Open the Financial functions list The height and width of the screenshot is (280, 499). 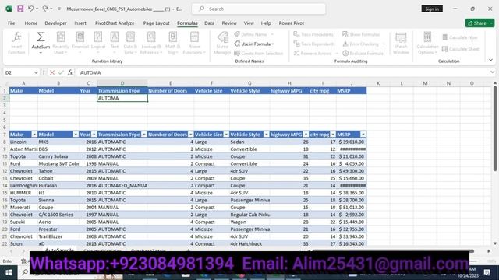[x=80, y=43]
